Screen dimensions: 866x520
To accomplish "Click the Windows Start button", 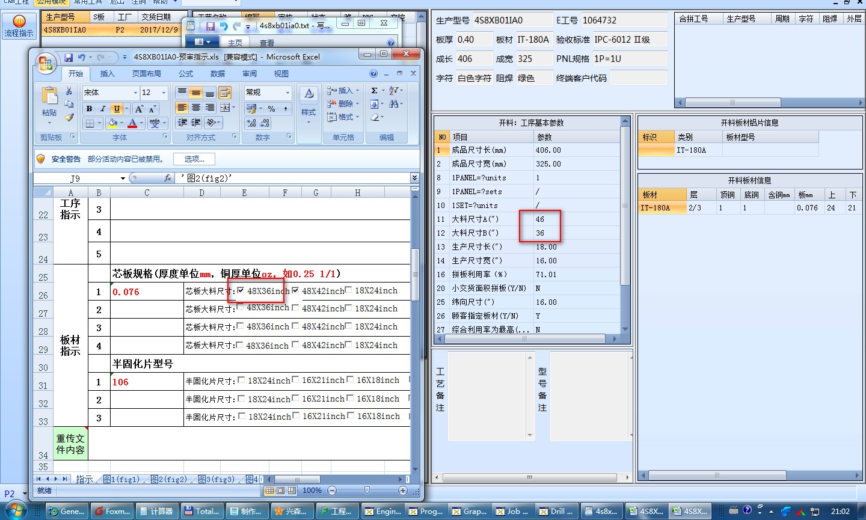I will tap(16, 512).
